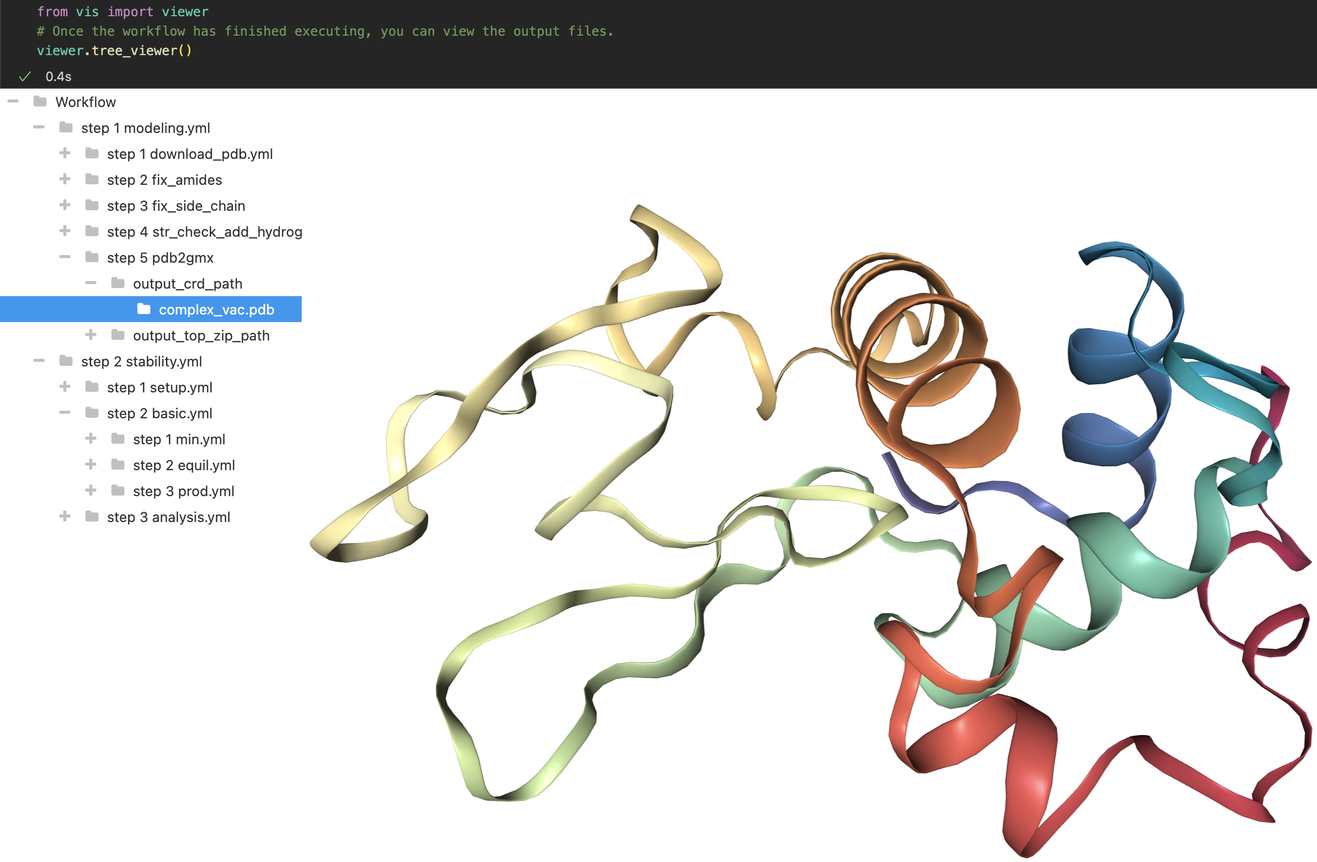Image resolution: width=1317 pixels, height=862 pixels.
Task: Collapse the output_crd_path node
Action: click(x=91, y=283)
